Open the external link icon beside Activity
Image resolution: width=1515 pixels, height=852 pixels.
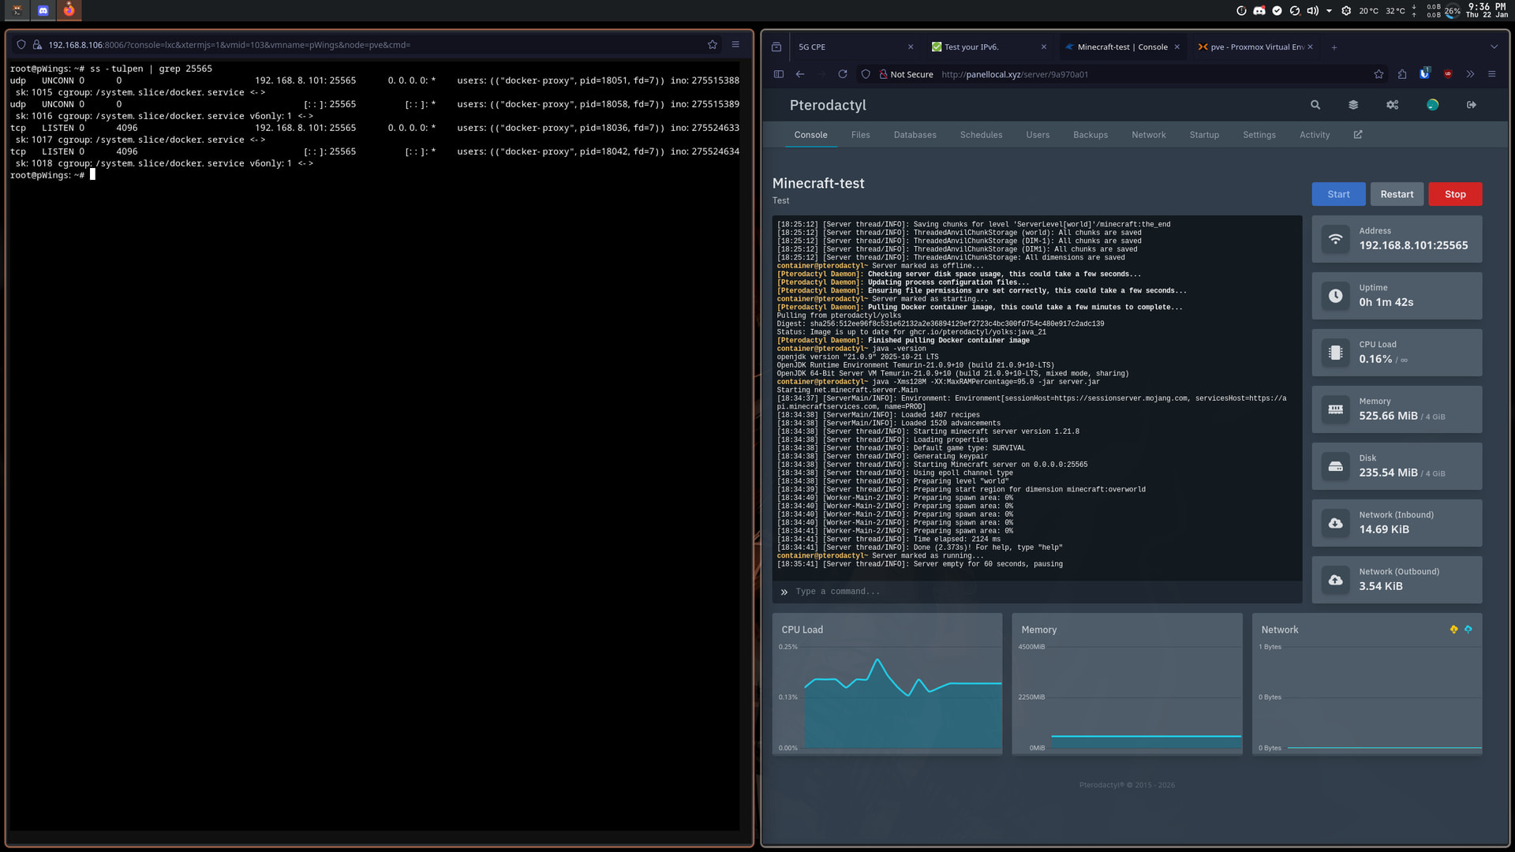point(1358,135)
